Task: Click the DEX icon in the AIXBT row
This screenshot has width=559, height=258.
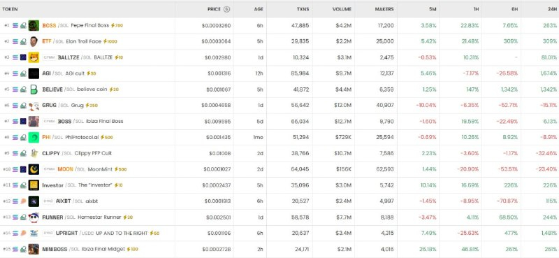Action: coord(23,201)
